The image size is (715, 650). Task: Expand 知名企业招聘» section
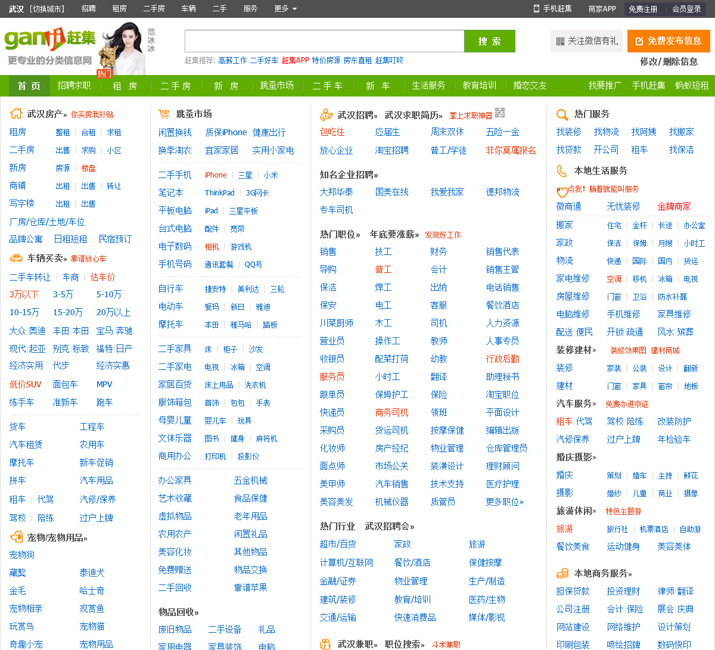tap(349, 175)
